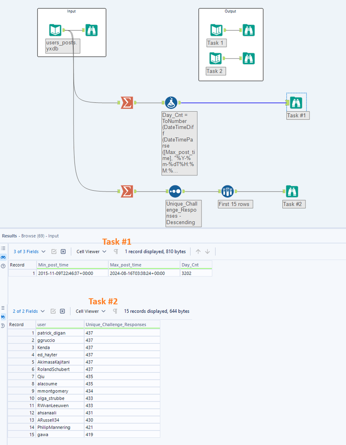Select the Day_Cnt Formula tool
Screen dimensions: 346x445
coord(171,103)
